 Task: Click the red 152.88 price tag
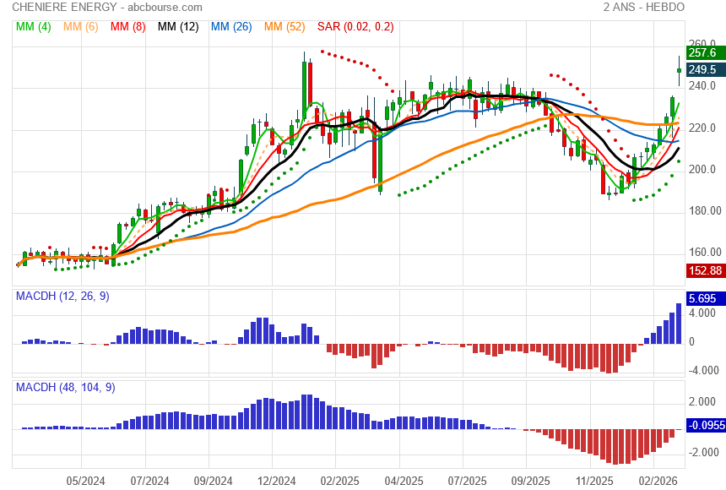pyautogui.click(x=705, y=270)
